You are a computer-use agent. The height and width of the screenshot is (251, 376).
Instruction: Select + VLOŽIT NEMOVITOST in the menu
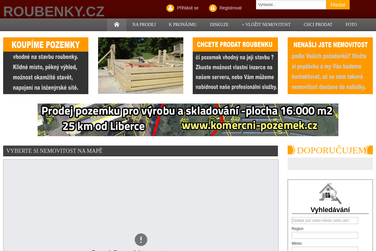point(266,24)
